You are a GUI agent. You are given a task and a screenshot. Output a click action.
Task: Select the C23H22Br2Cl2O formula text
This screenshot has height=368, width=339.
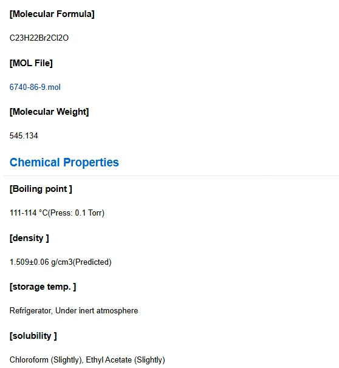coord(39,38)
